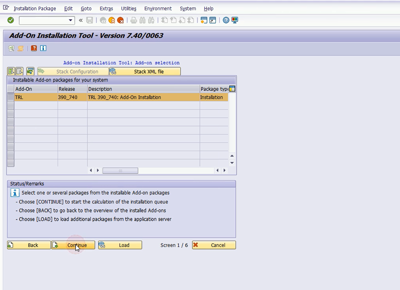Collapse the command field with double chevron
Screen dimensions: 400x290
coord(81,20)
